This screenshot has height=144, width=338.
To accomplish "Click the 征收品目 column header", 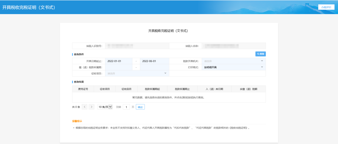I will [x=126, y=89].
